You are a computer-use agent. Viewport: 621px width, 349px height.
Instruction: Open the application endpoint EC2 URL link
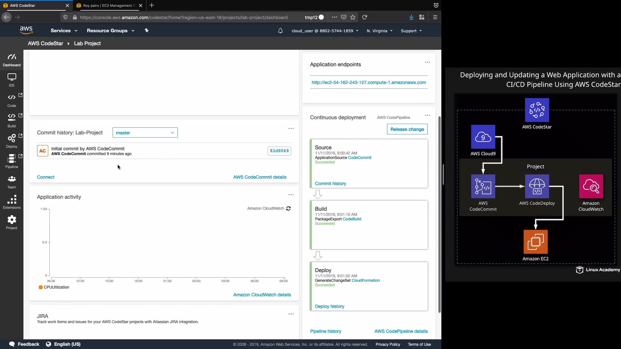click(369, 82)
